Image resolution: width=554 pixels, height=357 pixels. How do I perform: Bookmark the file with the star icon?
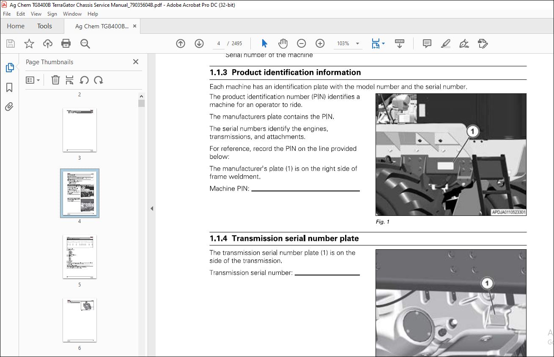29,44
